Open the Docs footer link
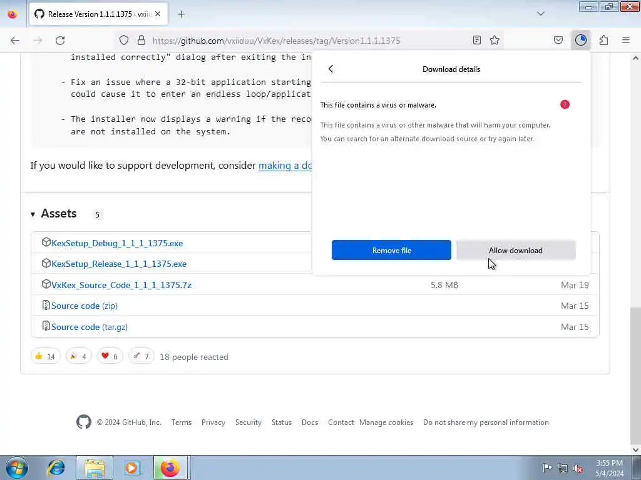This screenshot has width=641, height=480. click(310, 422)
